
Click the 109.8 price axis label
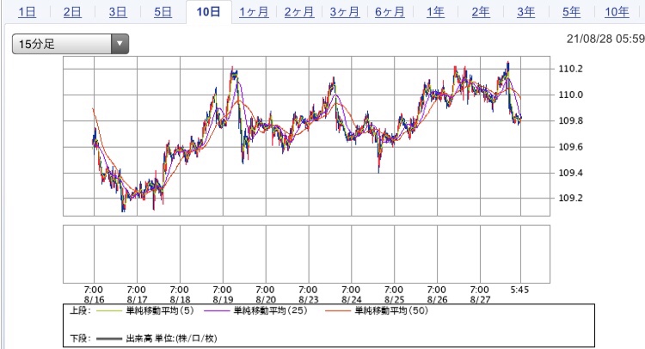point(570,121)
